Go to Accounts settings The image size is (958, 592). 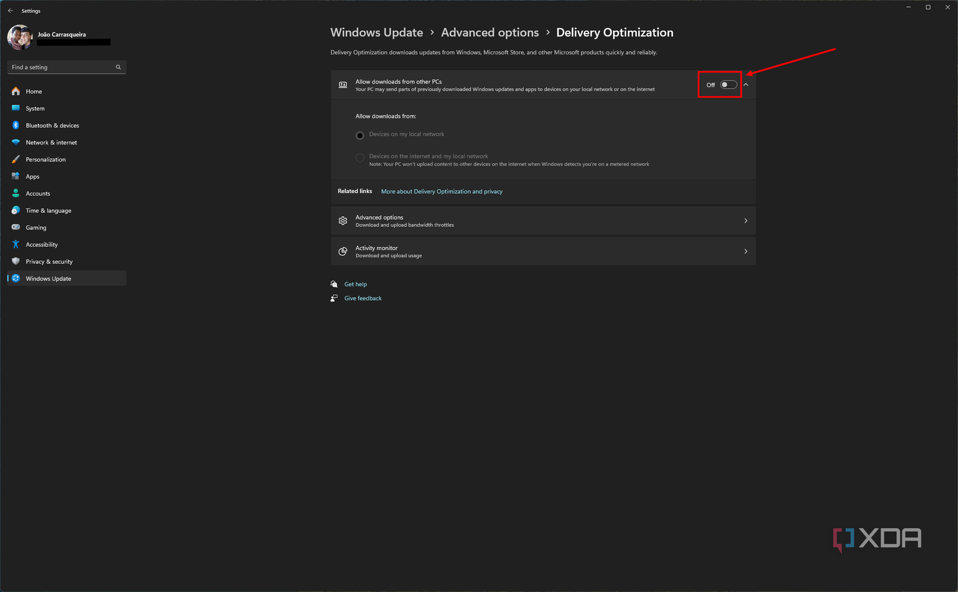tap(67, 194)
